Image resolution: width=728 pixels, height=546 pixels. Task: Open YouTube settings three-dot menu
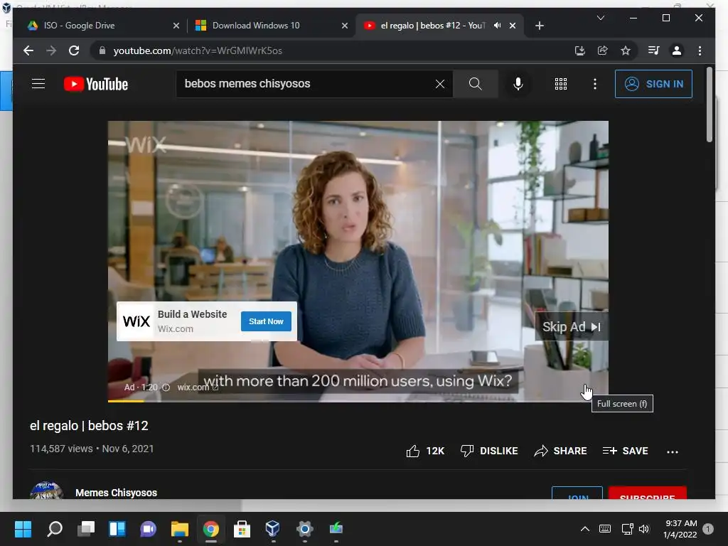point(595,84)
